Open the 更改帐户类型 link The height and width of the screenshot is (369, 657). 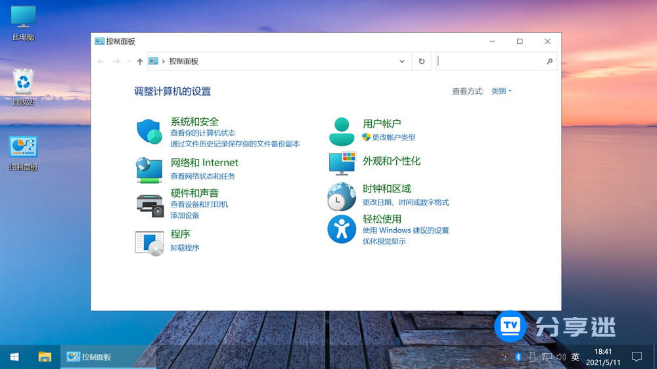click(x=394, y=137)
